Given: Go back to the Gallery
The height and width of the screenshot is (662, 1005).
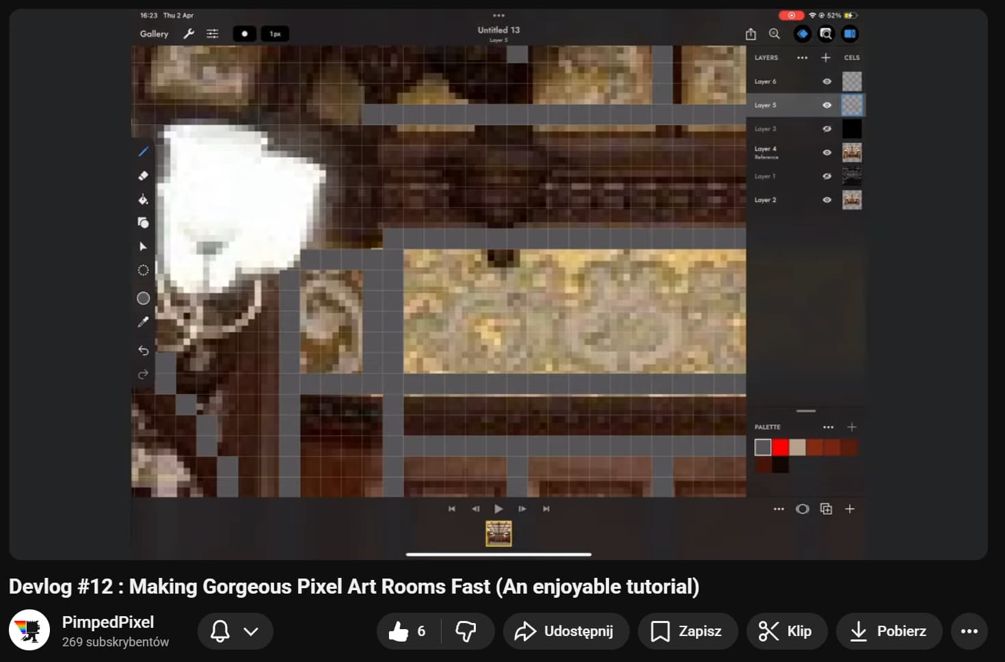Looking at the screenshot, I should (154, 34).
